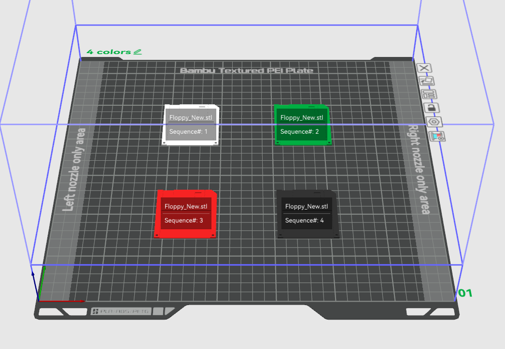Click the Bambu Textured PEI Plate label
This screenshot has height=349, width=505.
(x=246, y=70)
